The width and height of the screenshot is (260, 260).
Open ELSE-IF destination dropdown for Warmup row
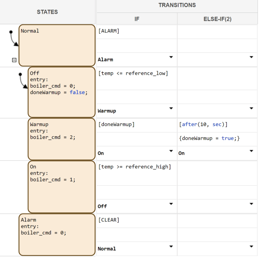tap(251, 151)
